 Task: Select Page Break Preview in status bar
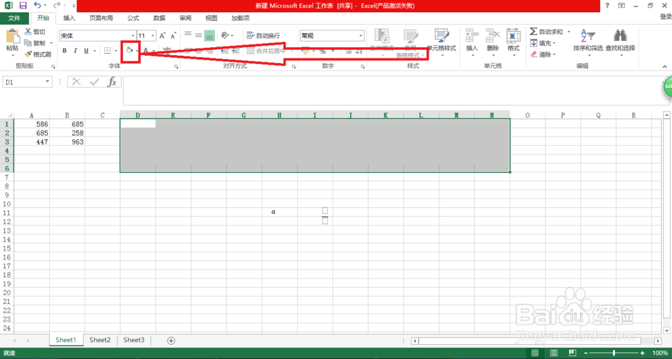pos(573,352)
